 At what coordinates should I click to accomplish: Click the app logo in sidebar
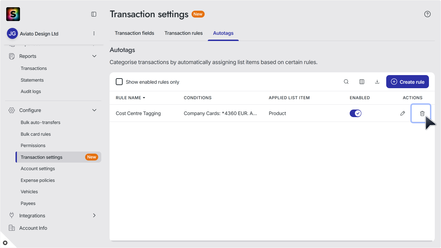click(13, 14)
